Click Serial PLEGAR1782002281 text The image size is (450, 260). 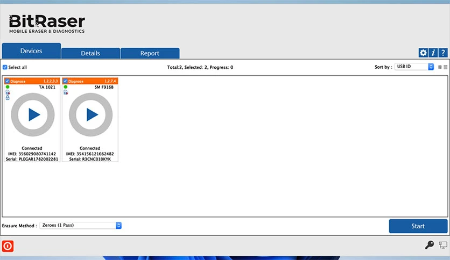(x=32, y=159)
